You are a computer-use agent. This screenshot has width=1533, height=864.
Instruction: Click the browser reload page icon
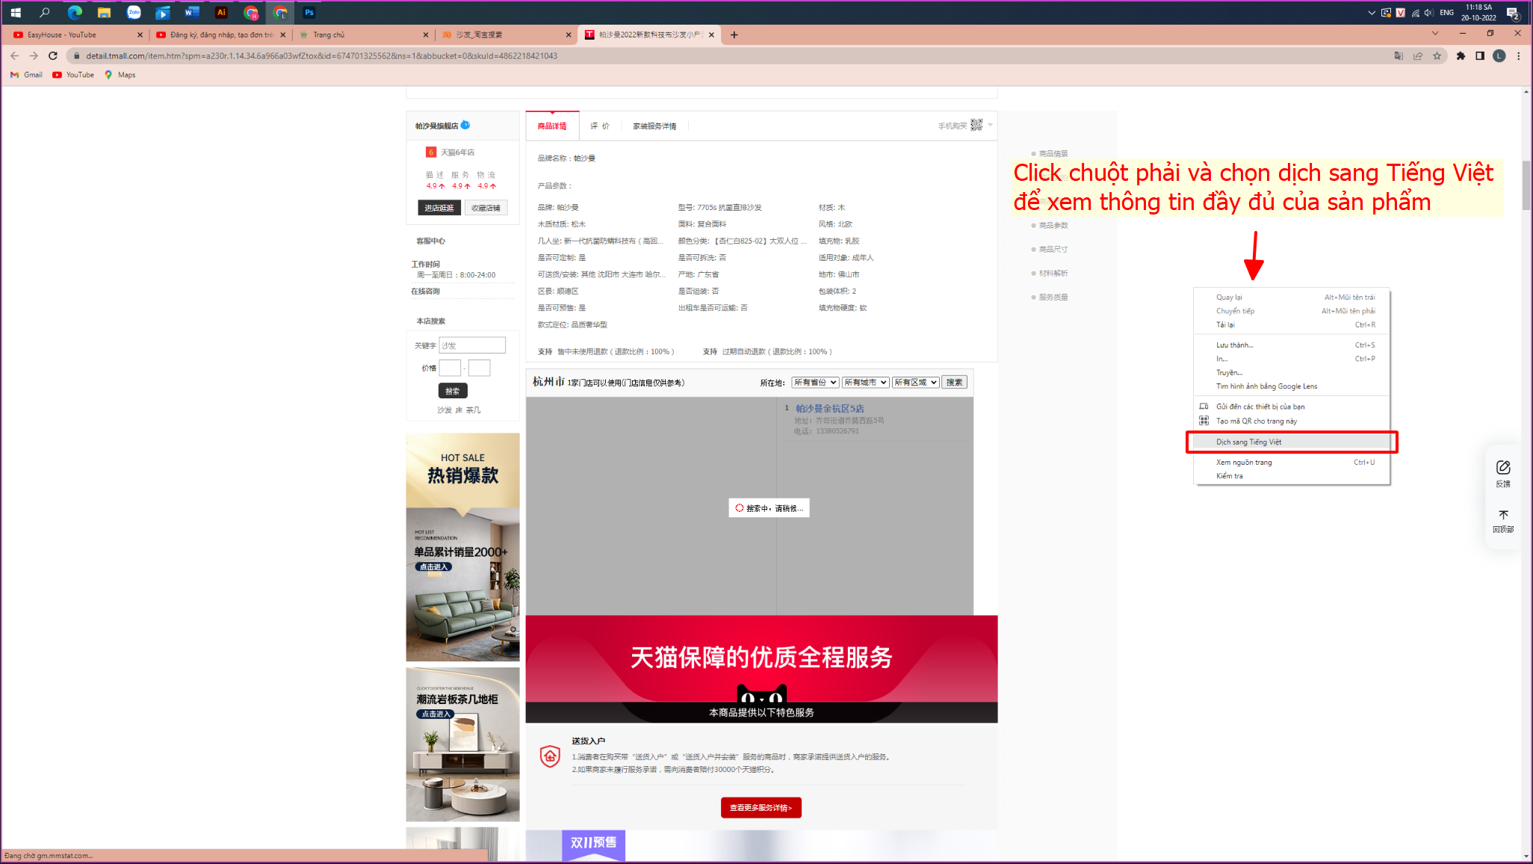[x=53, y=56]
